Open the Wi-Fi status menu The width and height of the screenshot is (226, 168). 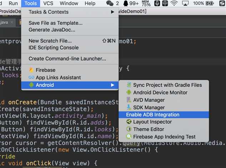click(x=174, y=3)
